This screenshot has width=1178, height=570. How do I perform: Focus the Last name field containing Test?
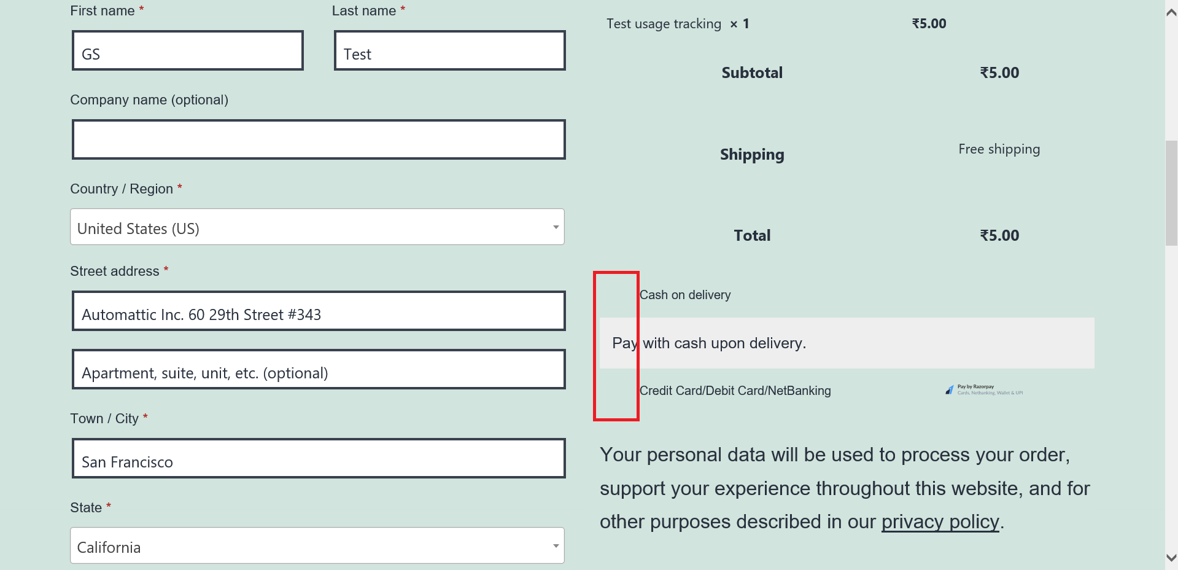click(449, 50)
